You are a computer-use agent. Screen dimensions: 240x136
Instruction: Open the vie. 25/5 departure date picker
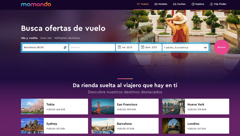[127, 47]
